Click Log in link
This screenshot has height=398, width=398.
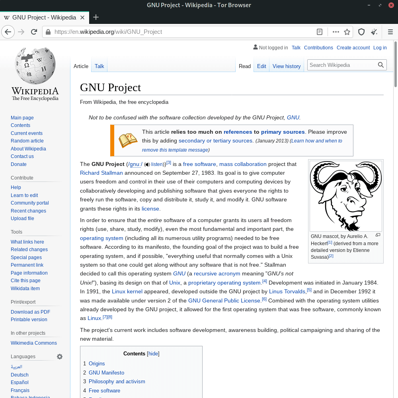click(x=380, y=48)
